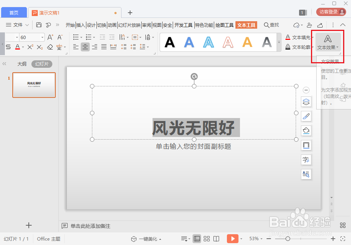Click the fill color bucket icon in right sidebar

(x=306, y=131)
